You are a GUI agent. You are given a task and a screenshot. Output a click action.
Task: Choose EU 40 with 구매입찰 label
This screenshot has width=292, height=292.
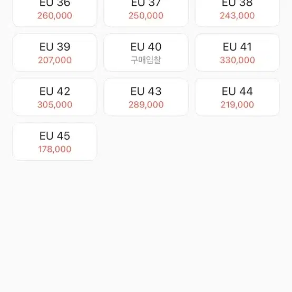pyautogui.click(x=146, y=53)
